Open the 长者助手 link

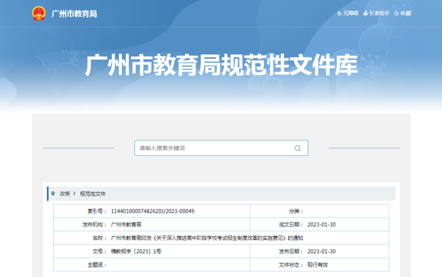pos(379,13)
